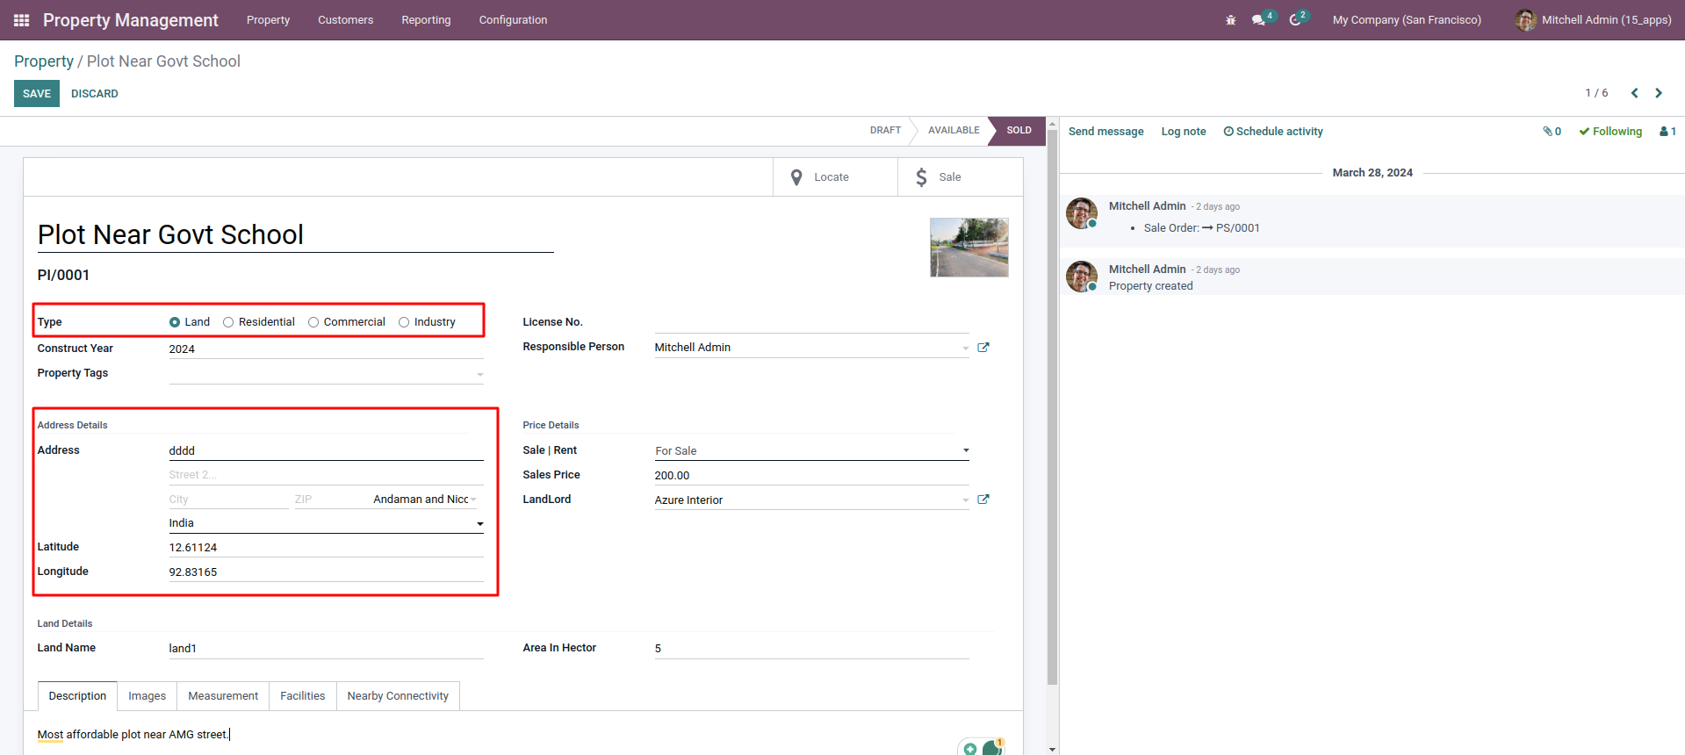Set status to AVAILABLE

pos(954,131)
